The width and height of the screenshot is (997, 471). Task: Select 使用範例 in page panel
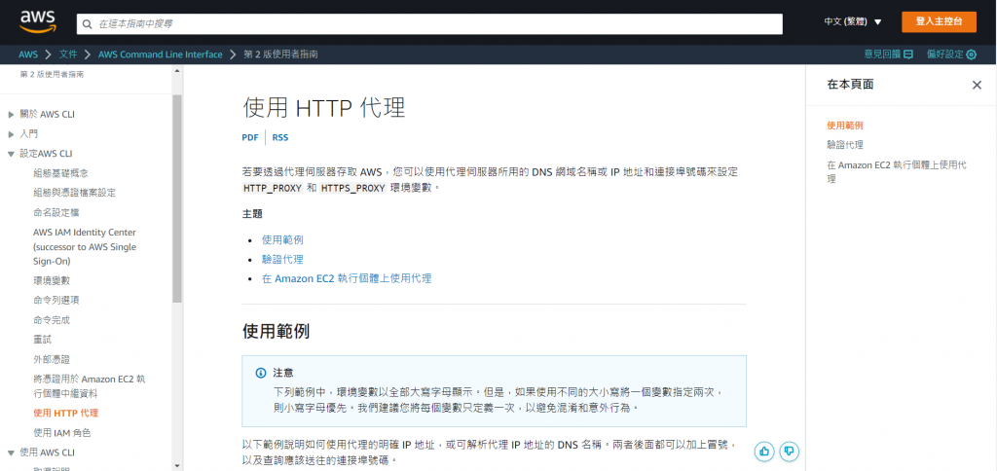pyautogui.click(x=845, y=126)
